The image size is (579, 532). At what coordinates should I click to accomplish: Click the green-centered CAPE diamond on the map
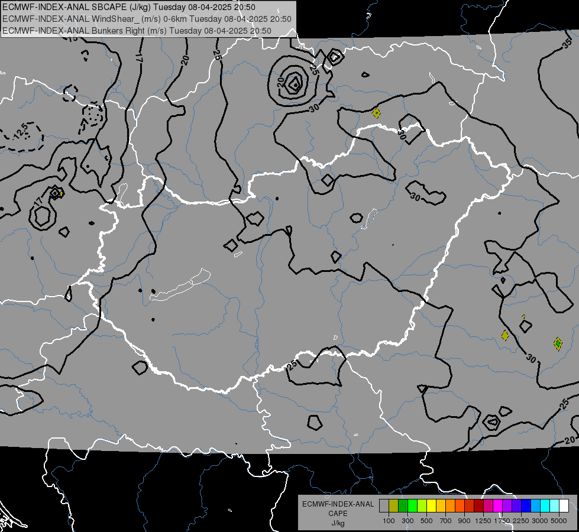pos(558,343)
